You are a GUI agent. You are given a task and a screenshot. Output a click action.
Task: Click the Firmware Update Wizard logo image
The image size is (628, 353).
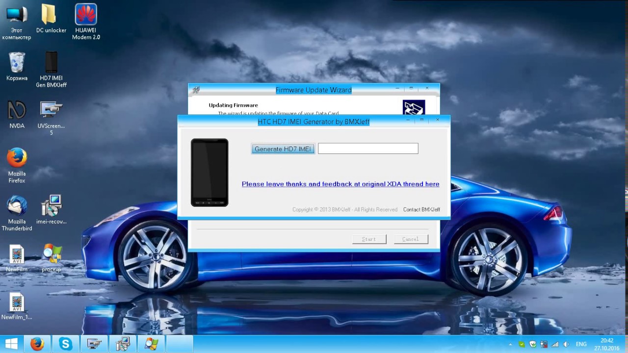[x=414, y=107]
